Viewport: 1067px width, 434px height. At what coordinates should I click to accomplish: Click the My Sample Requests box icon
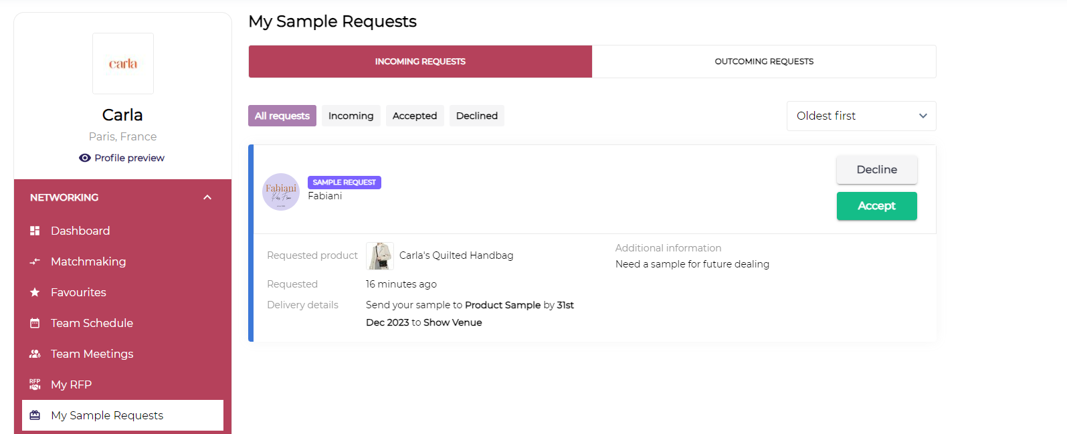35,415
